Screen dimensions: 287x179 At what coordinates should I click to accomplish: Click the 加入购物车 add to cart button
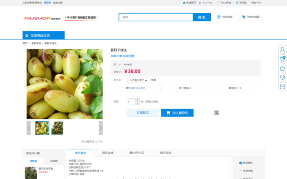(x=177, y=113)
